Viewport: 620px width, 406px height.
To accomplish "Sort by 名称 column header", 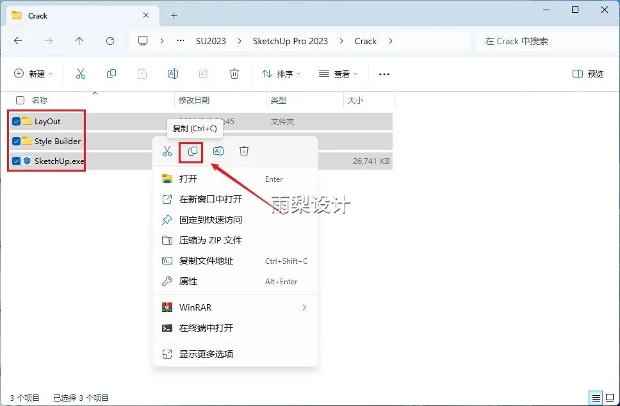I will (x=40, y=101).
